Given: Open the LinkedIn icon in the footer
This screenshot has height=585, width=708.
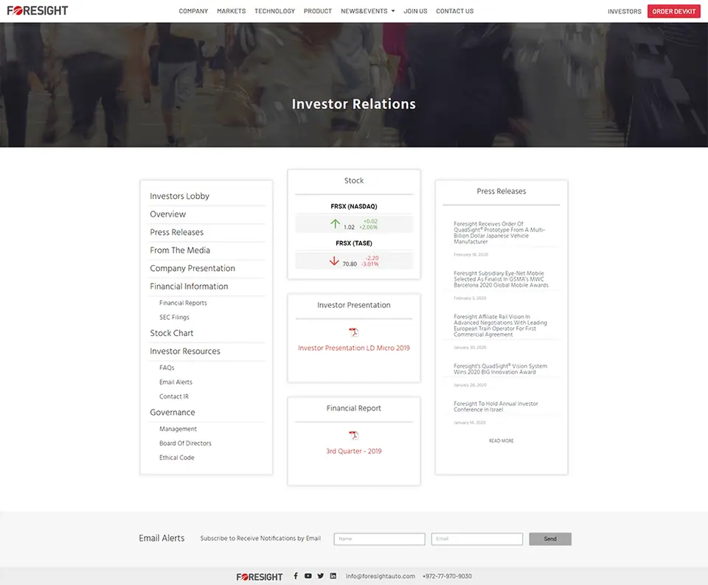Looking at the screenshot, I should click(x=333, y=576).
